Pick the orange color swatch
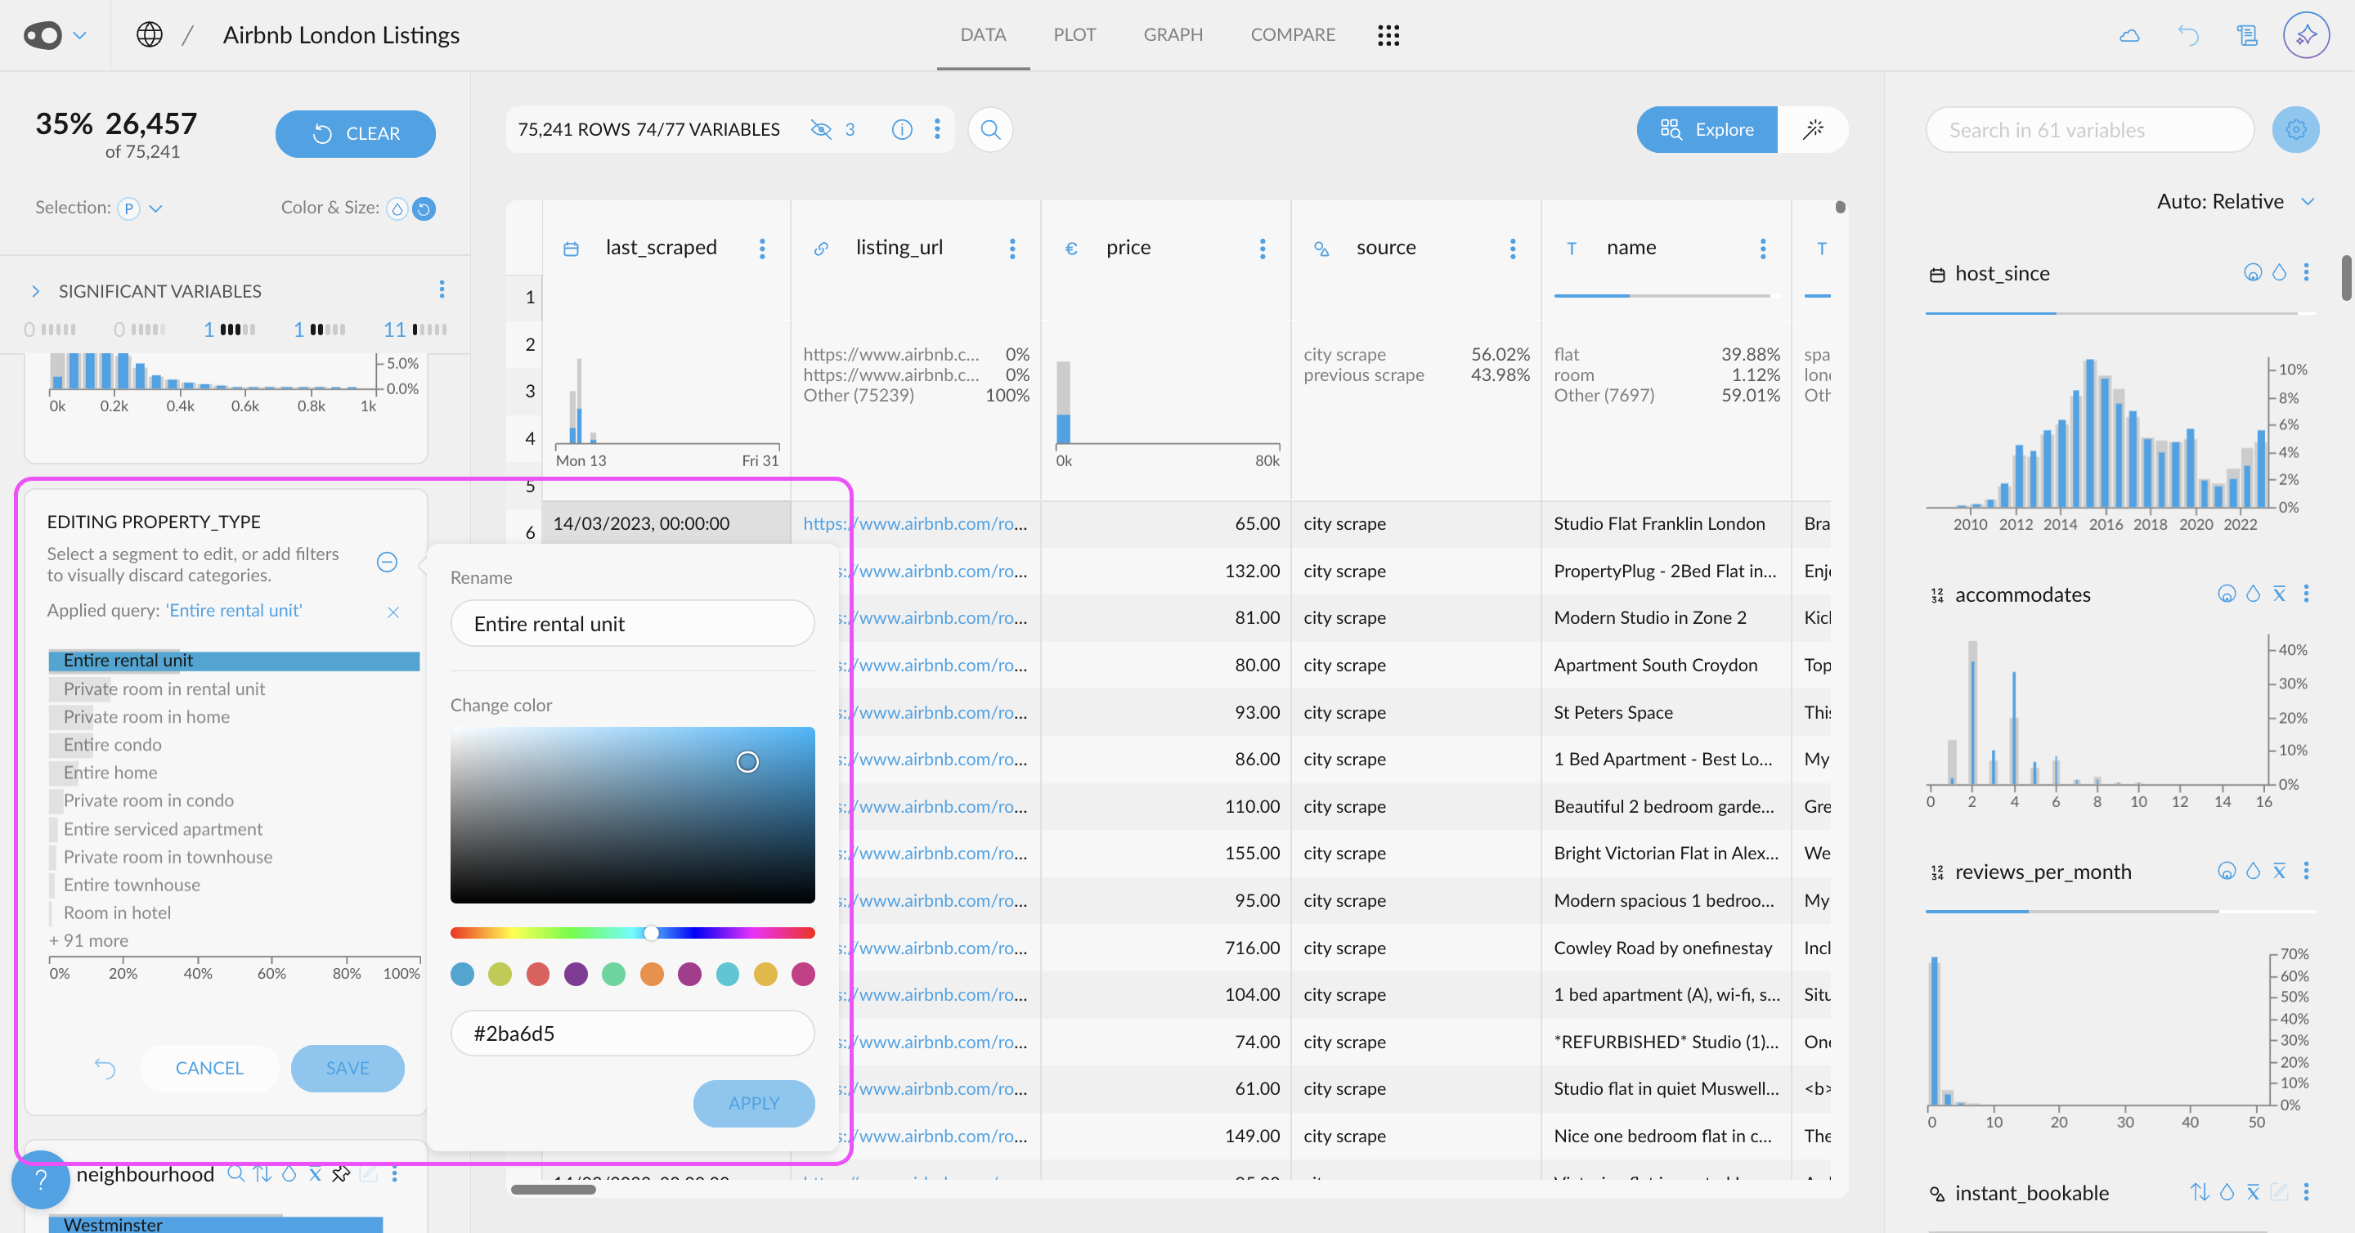This screenshot has width=2355, height=1233. coord(652,975)
